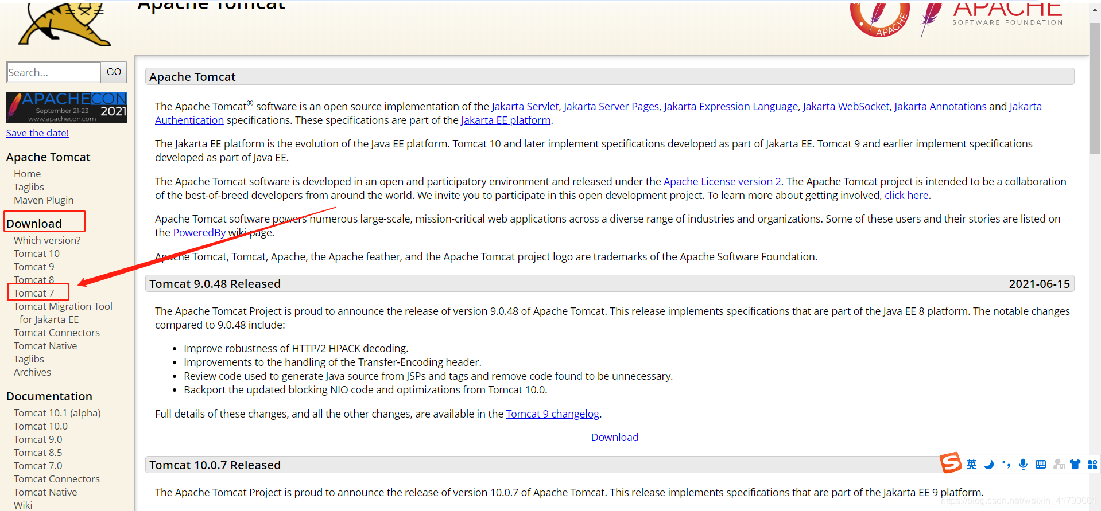Click the Tomcat cat logo
Viewport: 1101px width, 511px height.
(64, 24)
